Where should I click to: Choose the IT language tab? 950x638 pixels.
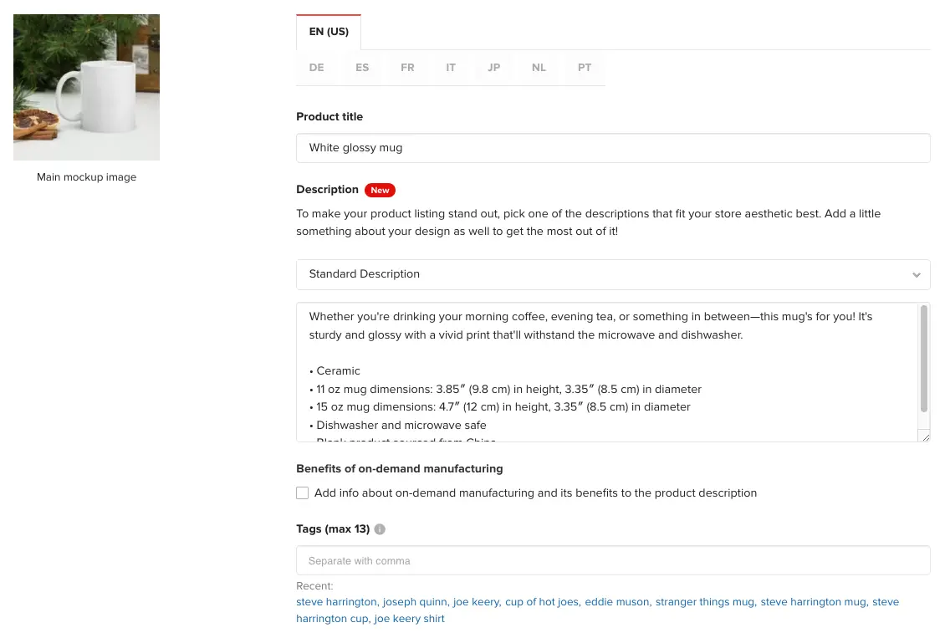(451, 68)
